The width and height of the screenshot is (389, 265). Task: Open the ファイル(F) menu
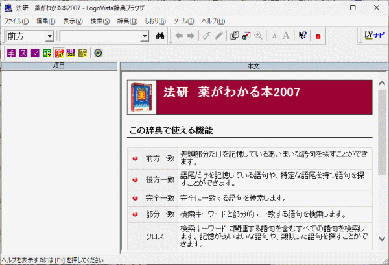point(16,21)
